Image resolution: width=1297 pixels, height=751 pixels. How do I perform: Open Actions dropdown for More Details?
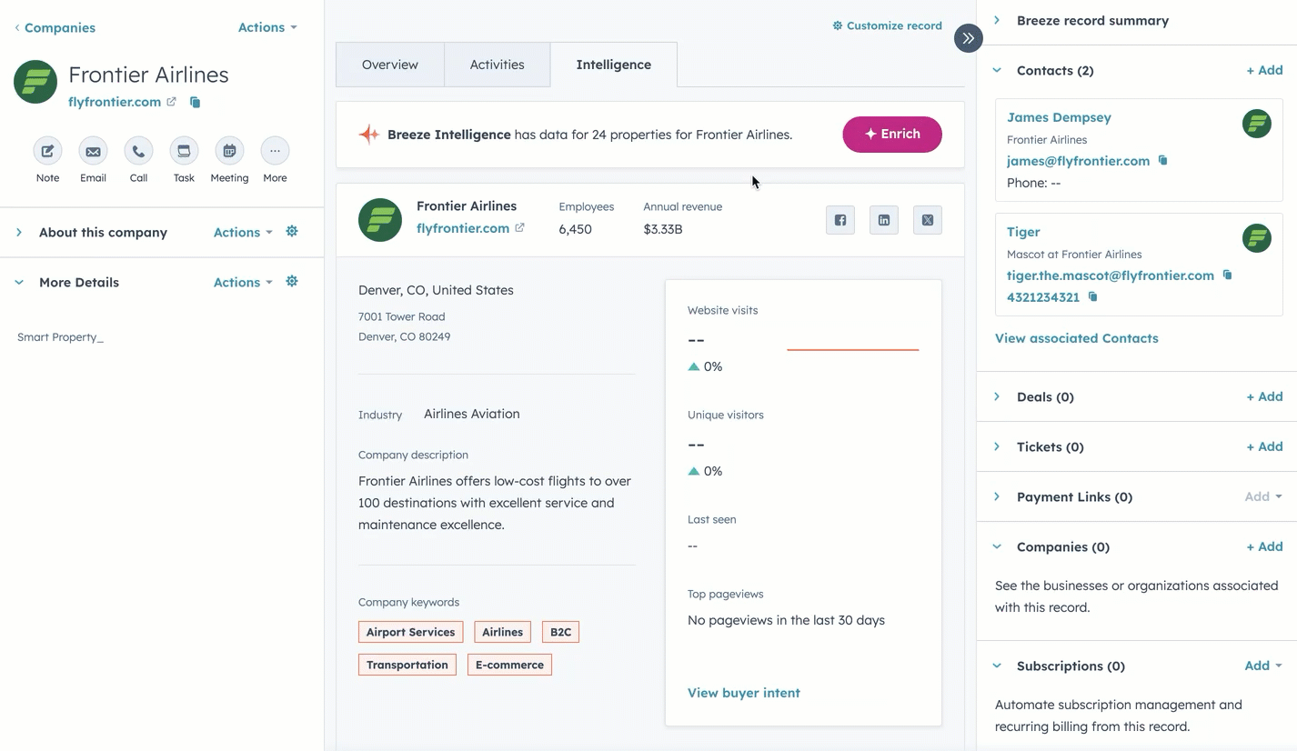(x=243, y=283)
